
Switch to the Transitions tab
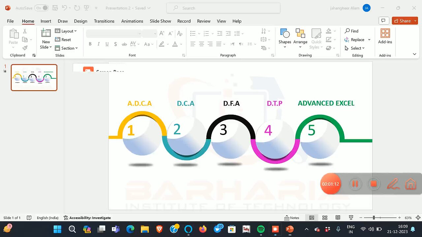click(104, 21)
